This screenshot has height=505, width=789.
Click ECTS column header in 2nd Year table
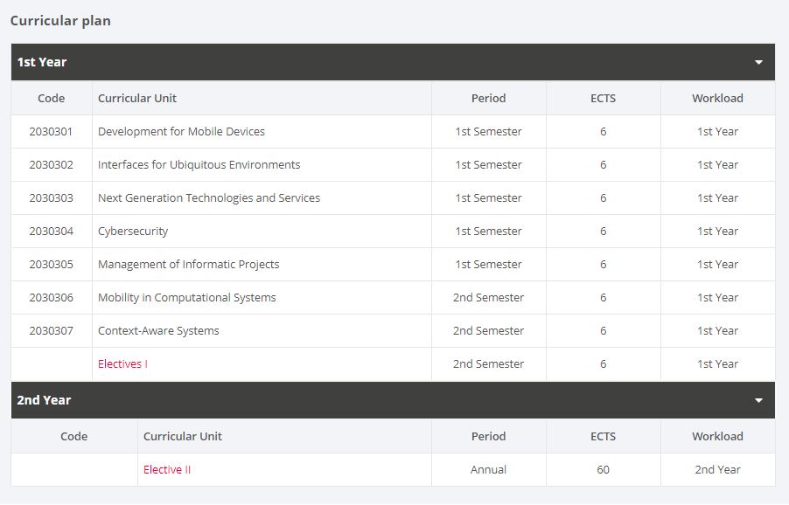coord(603,437)
